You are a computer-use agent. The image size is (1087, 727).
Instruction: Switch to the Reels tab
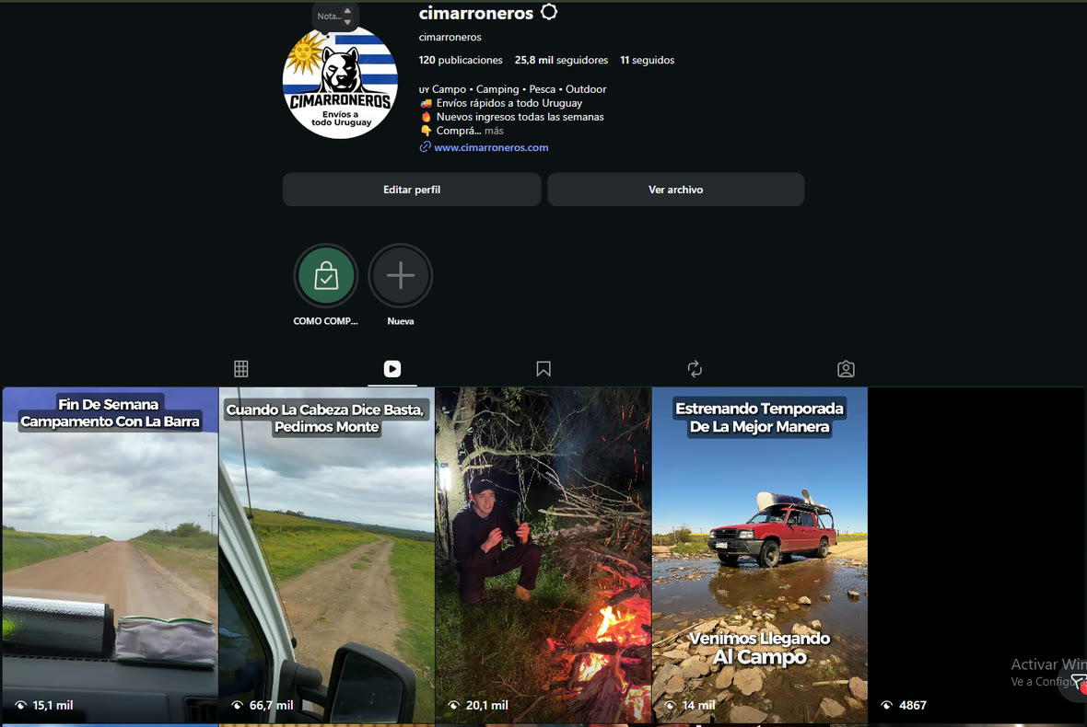(392, 369)
